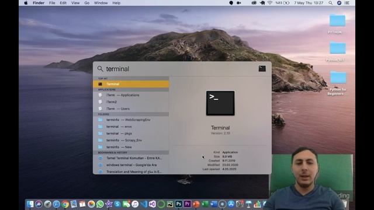Open Siri from the menu bar
374x210 pixels.
click(339, 3)
